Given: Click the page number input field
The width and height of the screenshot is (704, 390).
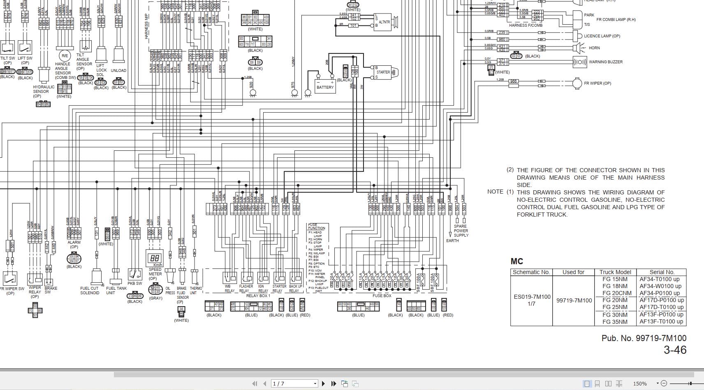Looking at the screenshot, I should click(x=292, y=384).
